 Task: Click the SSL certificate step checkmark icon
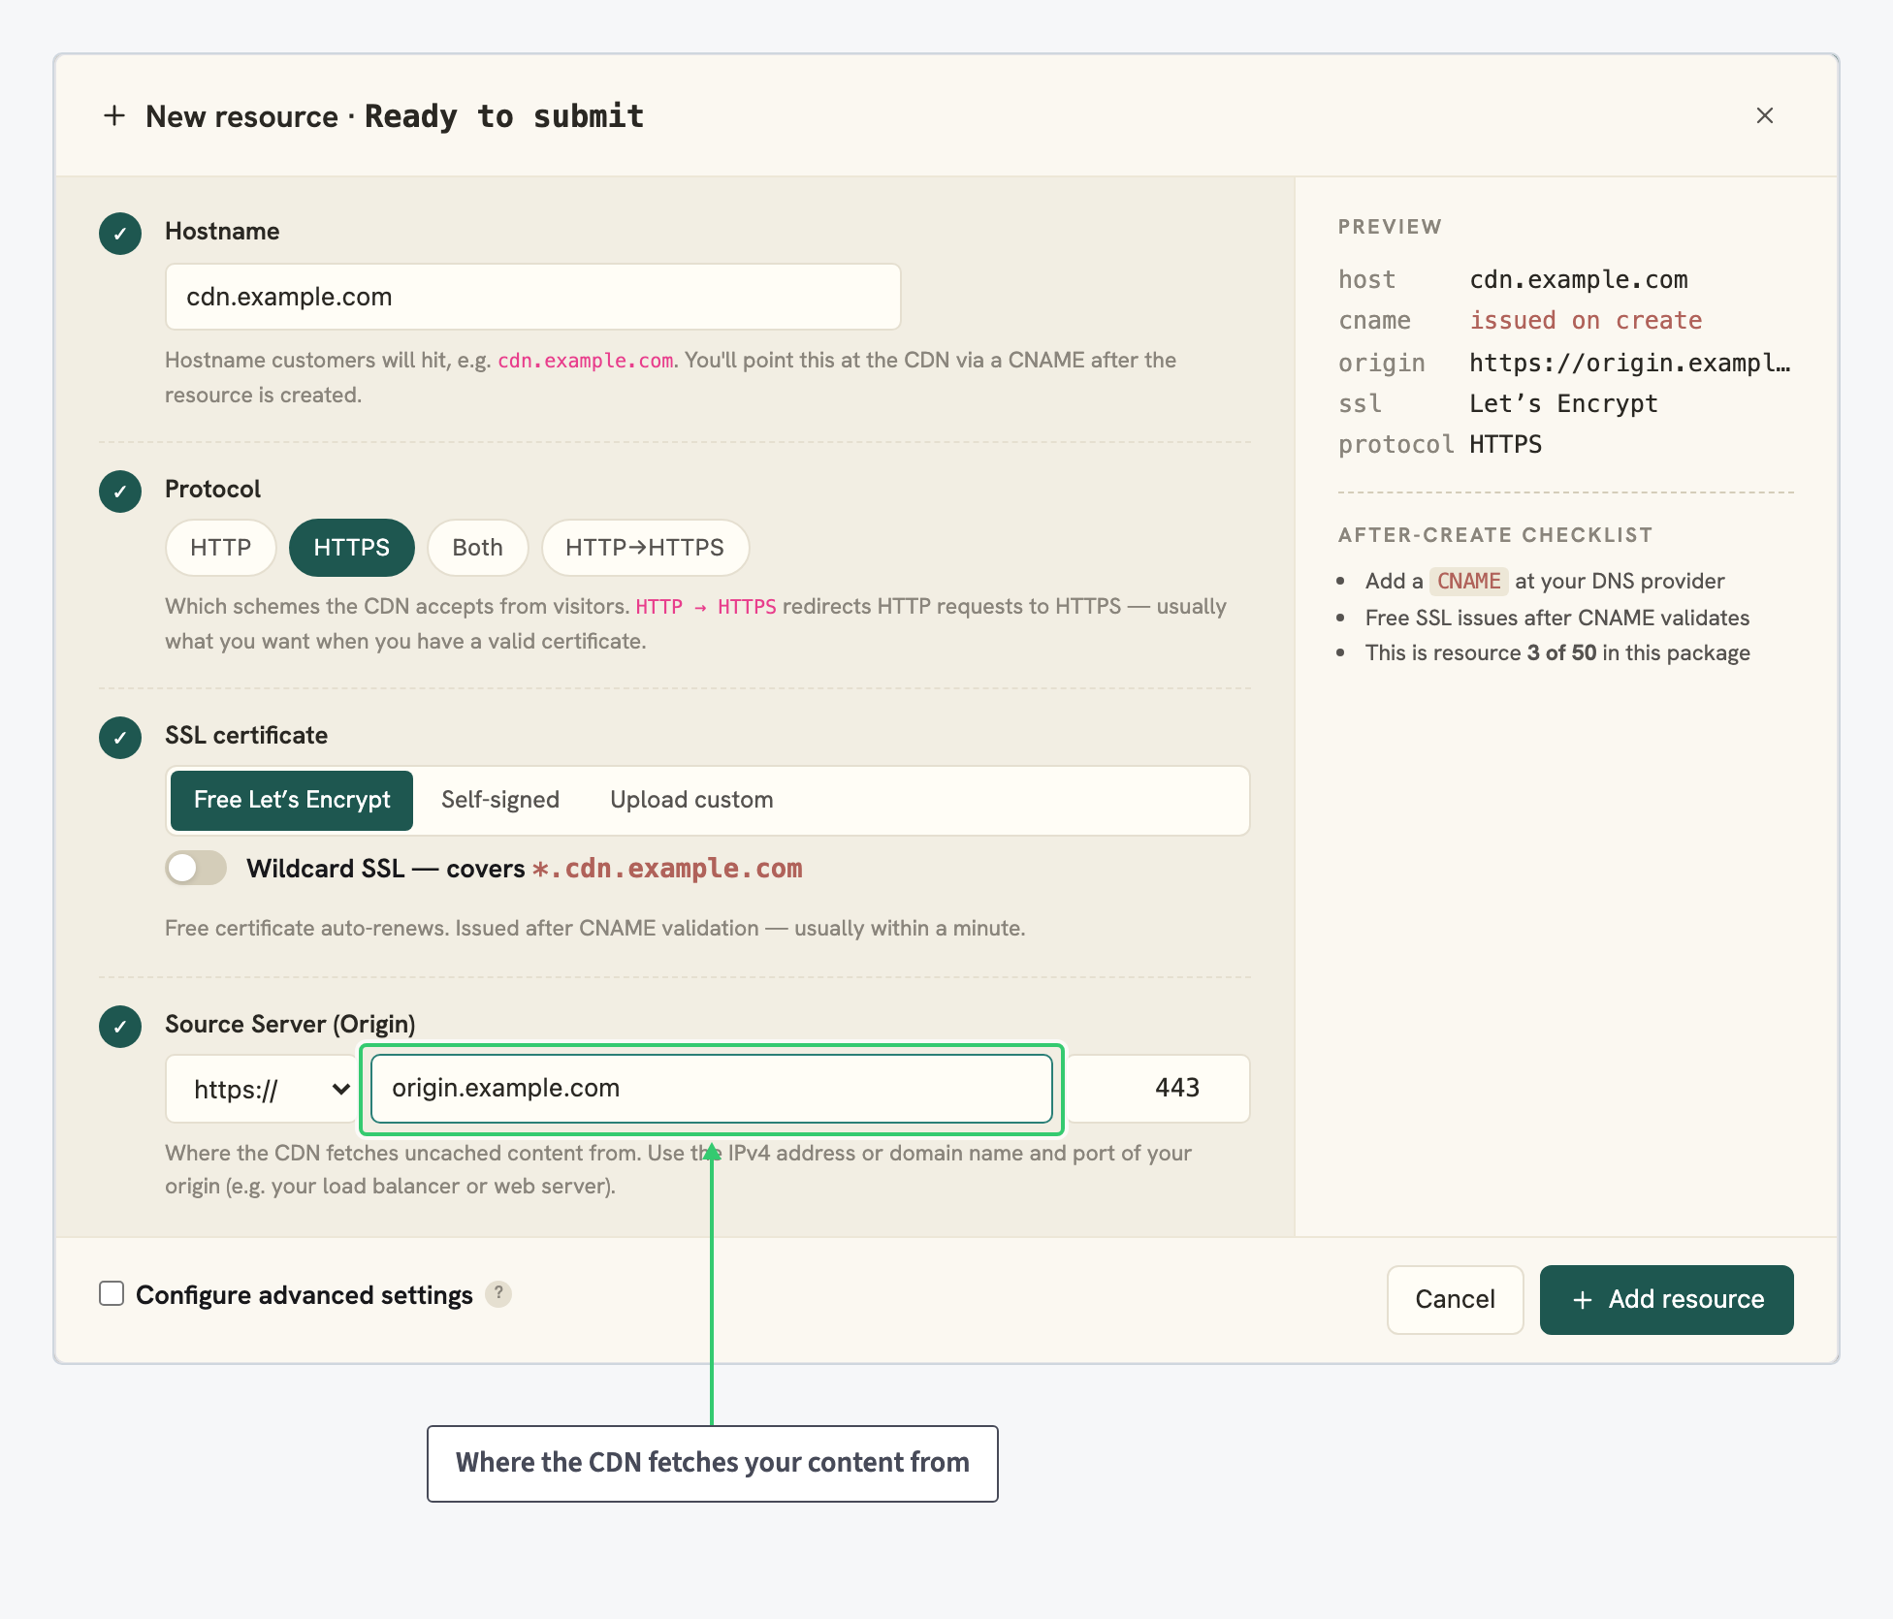click(120, 737)
